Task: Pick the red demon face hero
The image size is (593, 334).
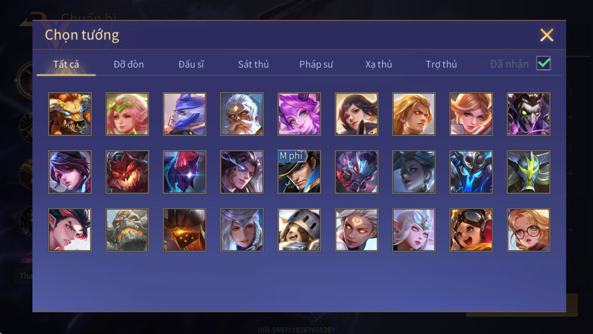Action: (127, 172)
